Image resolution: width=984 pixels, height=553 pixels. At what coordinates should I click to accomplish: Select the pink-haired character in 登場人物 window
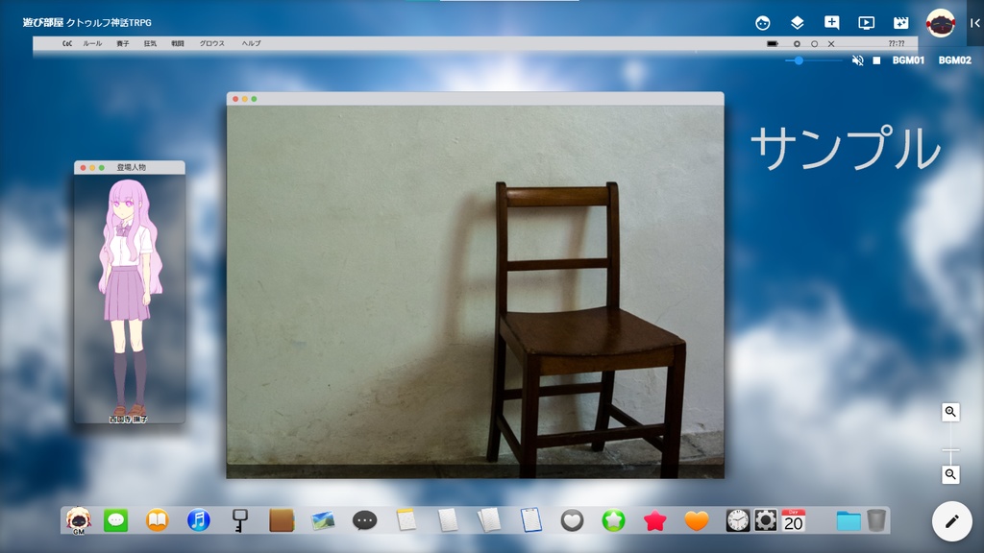(x=130, y=298)
